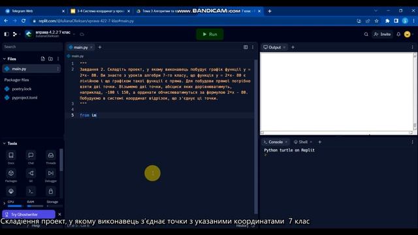Open the Shell prompt tool icon
Screen dimensions: 418x235
coord(31,191)
